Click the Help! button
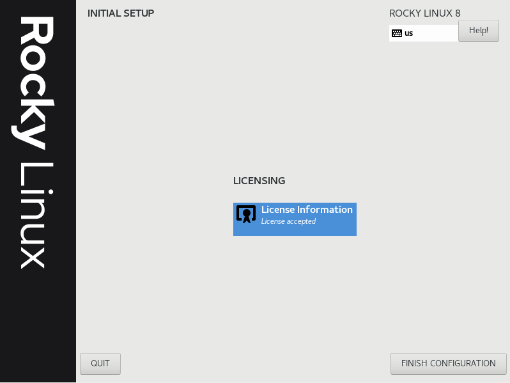 point(479,31)
